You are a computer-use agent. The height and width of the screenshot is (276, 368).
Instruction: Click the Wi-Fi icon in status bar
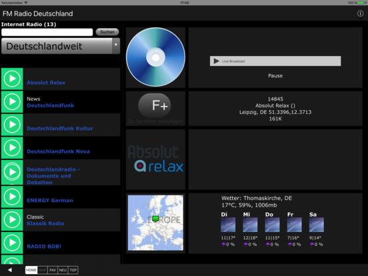click(26, 3)
